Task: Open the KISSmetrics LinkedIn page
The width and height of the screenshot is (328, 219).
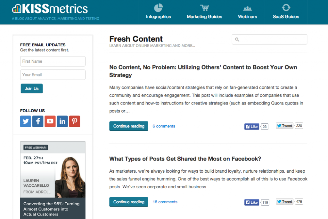Action: coord(62,121)
